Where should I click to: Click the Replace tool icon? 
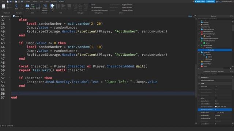[x=33, y=6]
